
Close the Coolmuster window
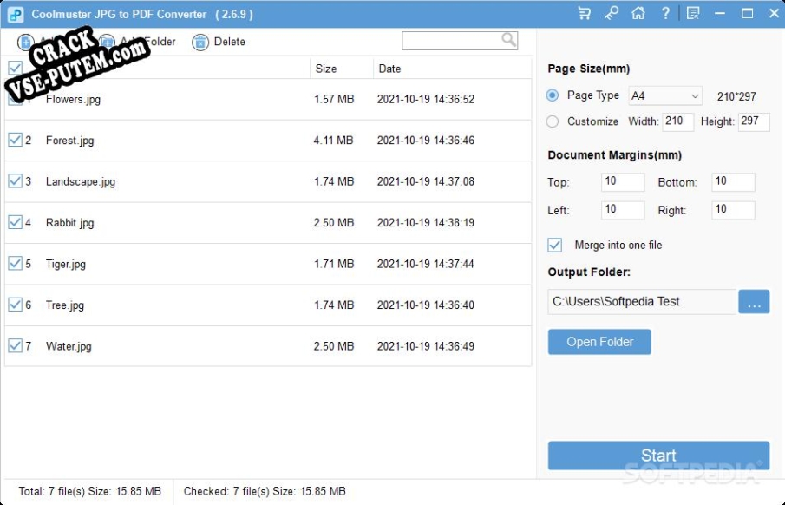pyautogui.click(x=774, y=14)
